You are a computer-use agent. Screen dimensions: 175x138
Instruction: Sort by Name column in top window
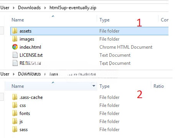point(18,20)
